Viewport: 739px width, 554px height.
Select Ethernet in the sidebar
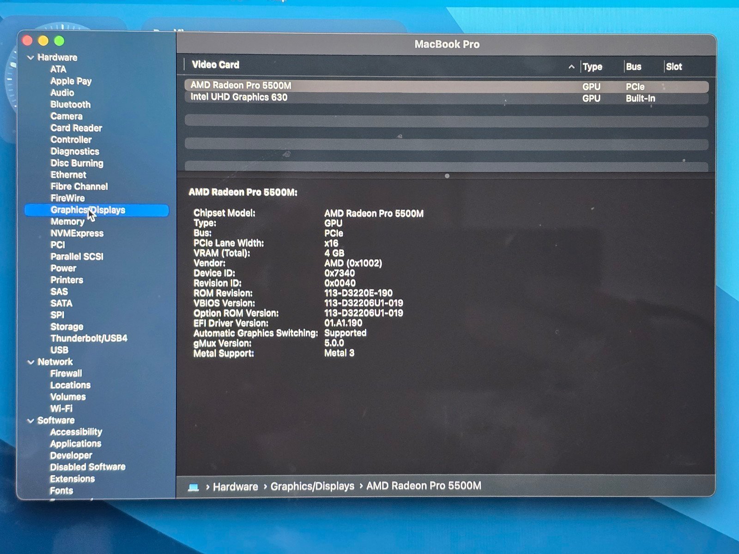pos(68,175)
